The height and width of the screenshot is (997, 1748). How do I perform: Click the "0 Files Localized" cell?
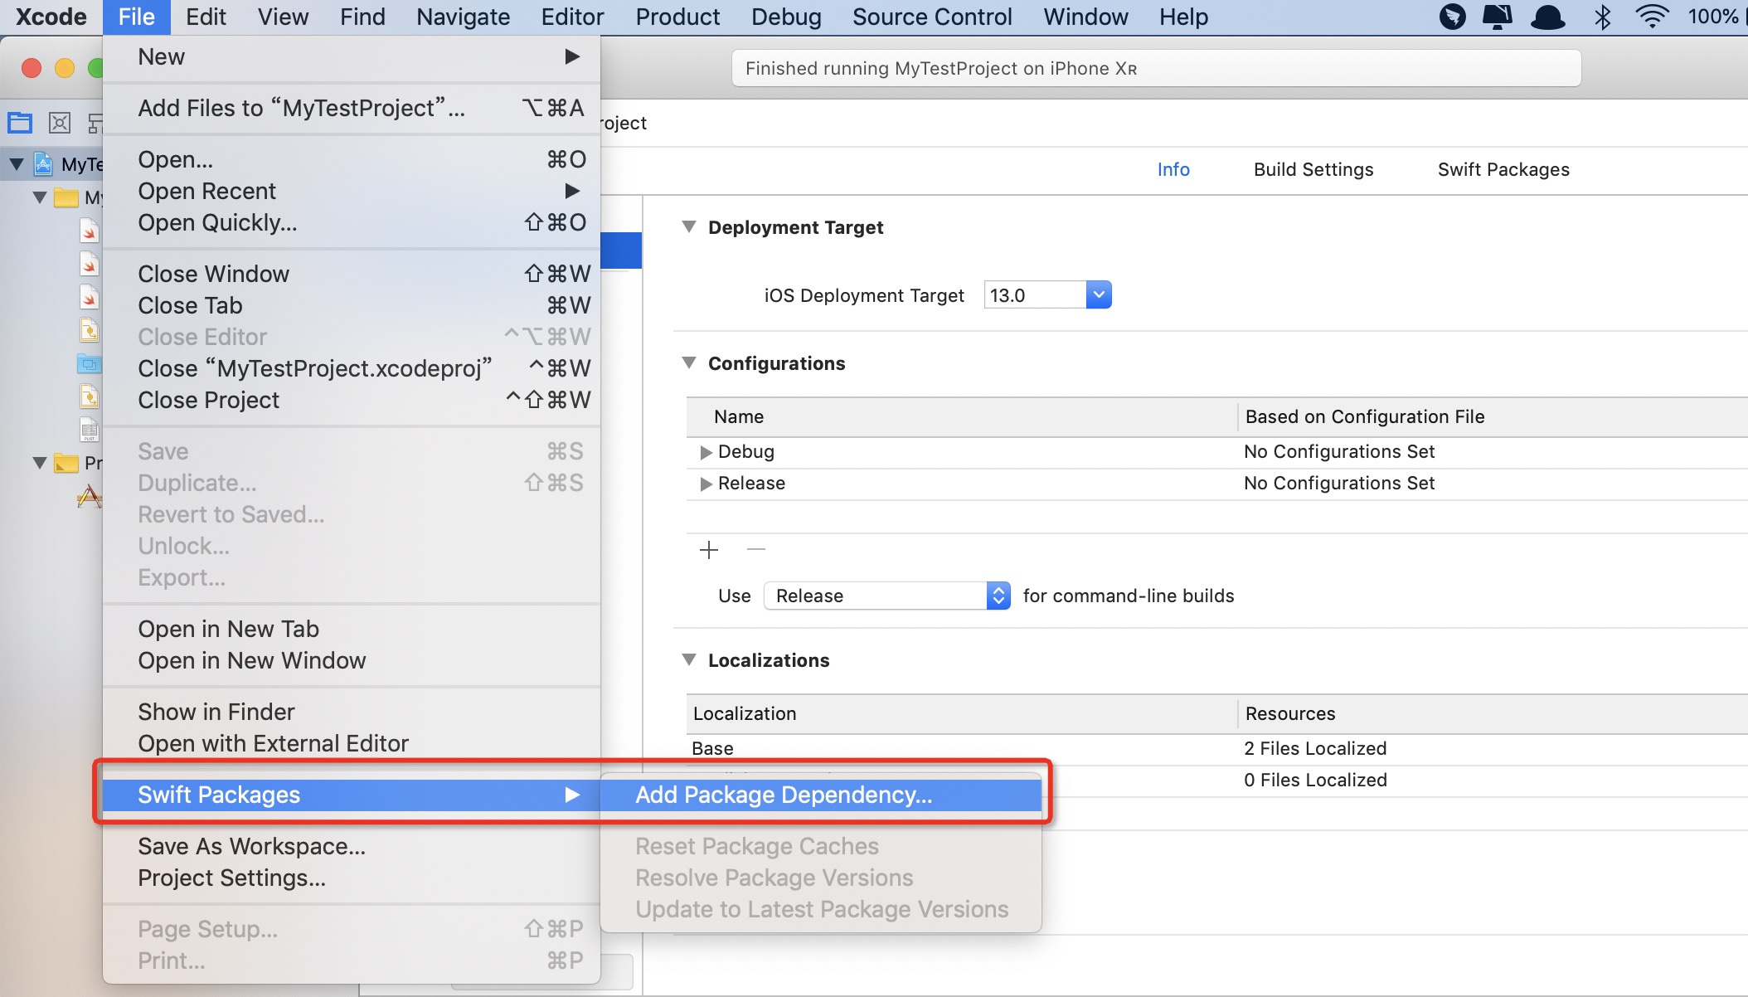click(x=1315, y=780)
